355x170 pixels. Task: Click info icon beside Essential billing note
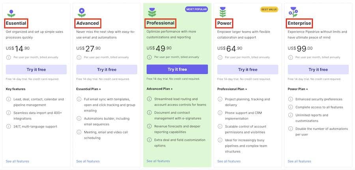coord(8,57)
